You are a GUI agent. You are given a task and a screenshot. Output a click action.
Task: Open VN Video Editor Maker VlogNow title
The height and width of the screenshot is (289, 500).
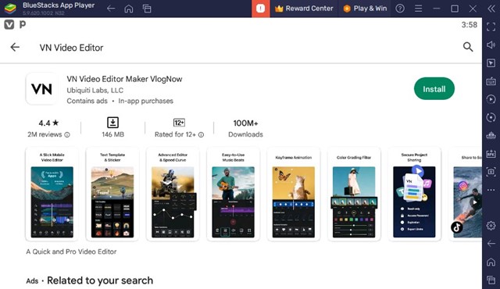coord(124,79)
